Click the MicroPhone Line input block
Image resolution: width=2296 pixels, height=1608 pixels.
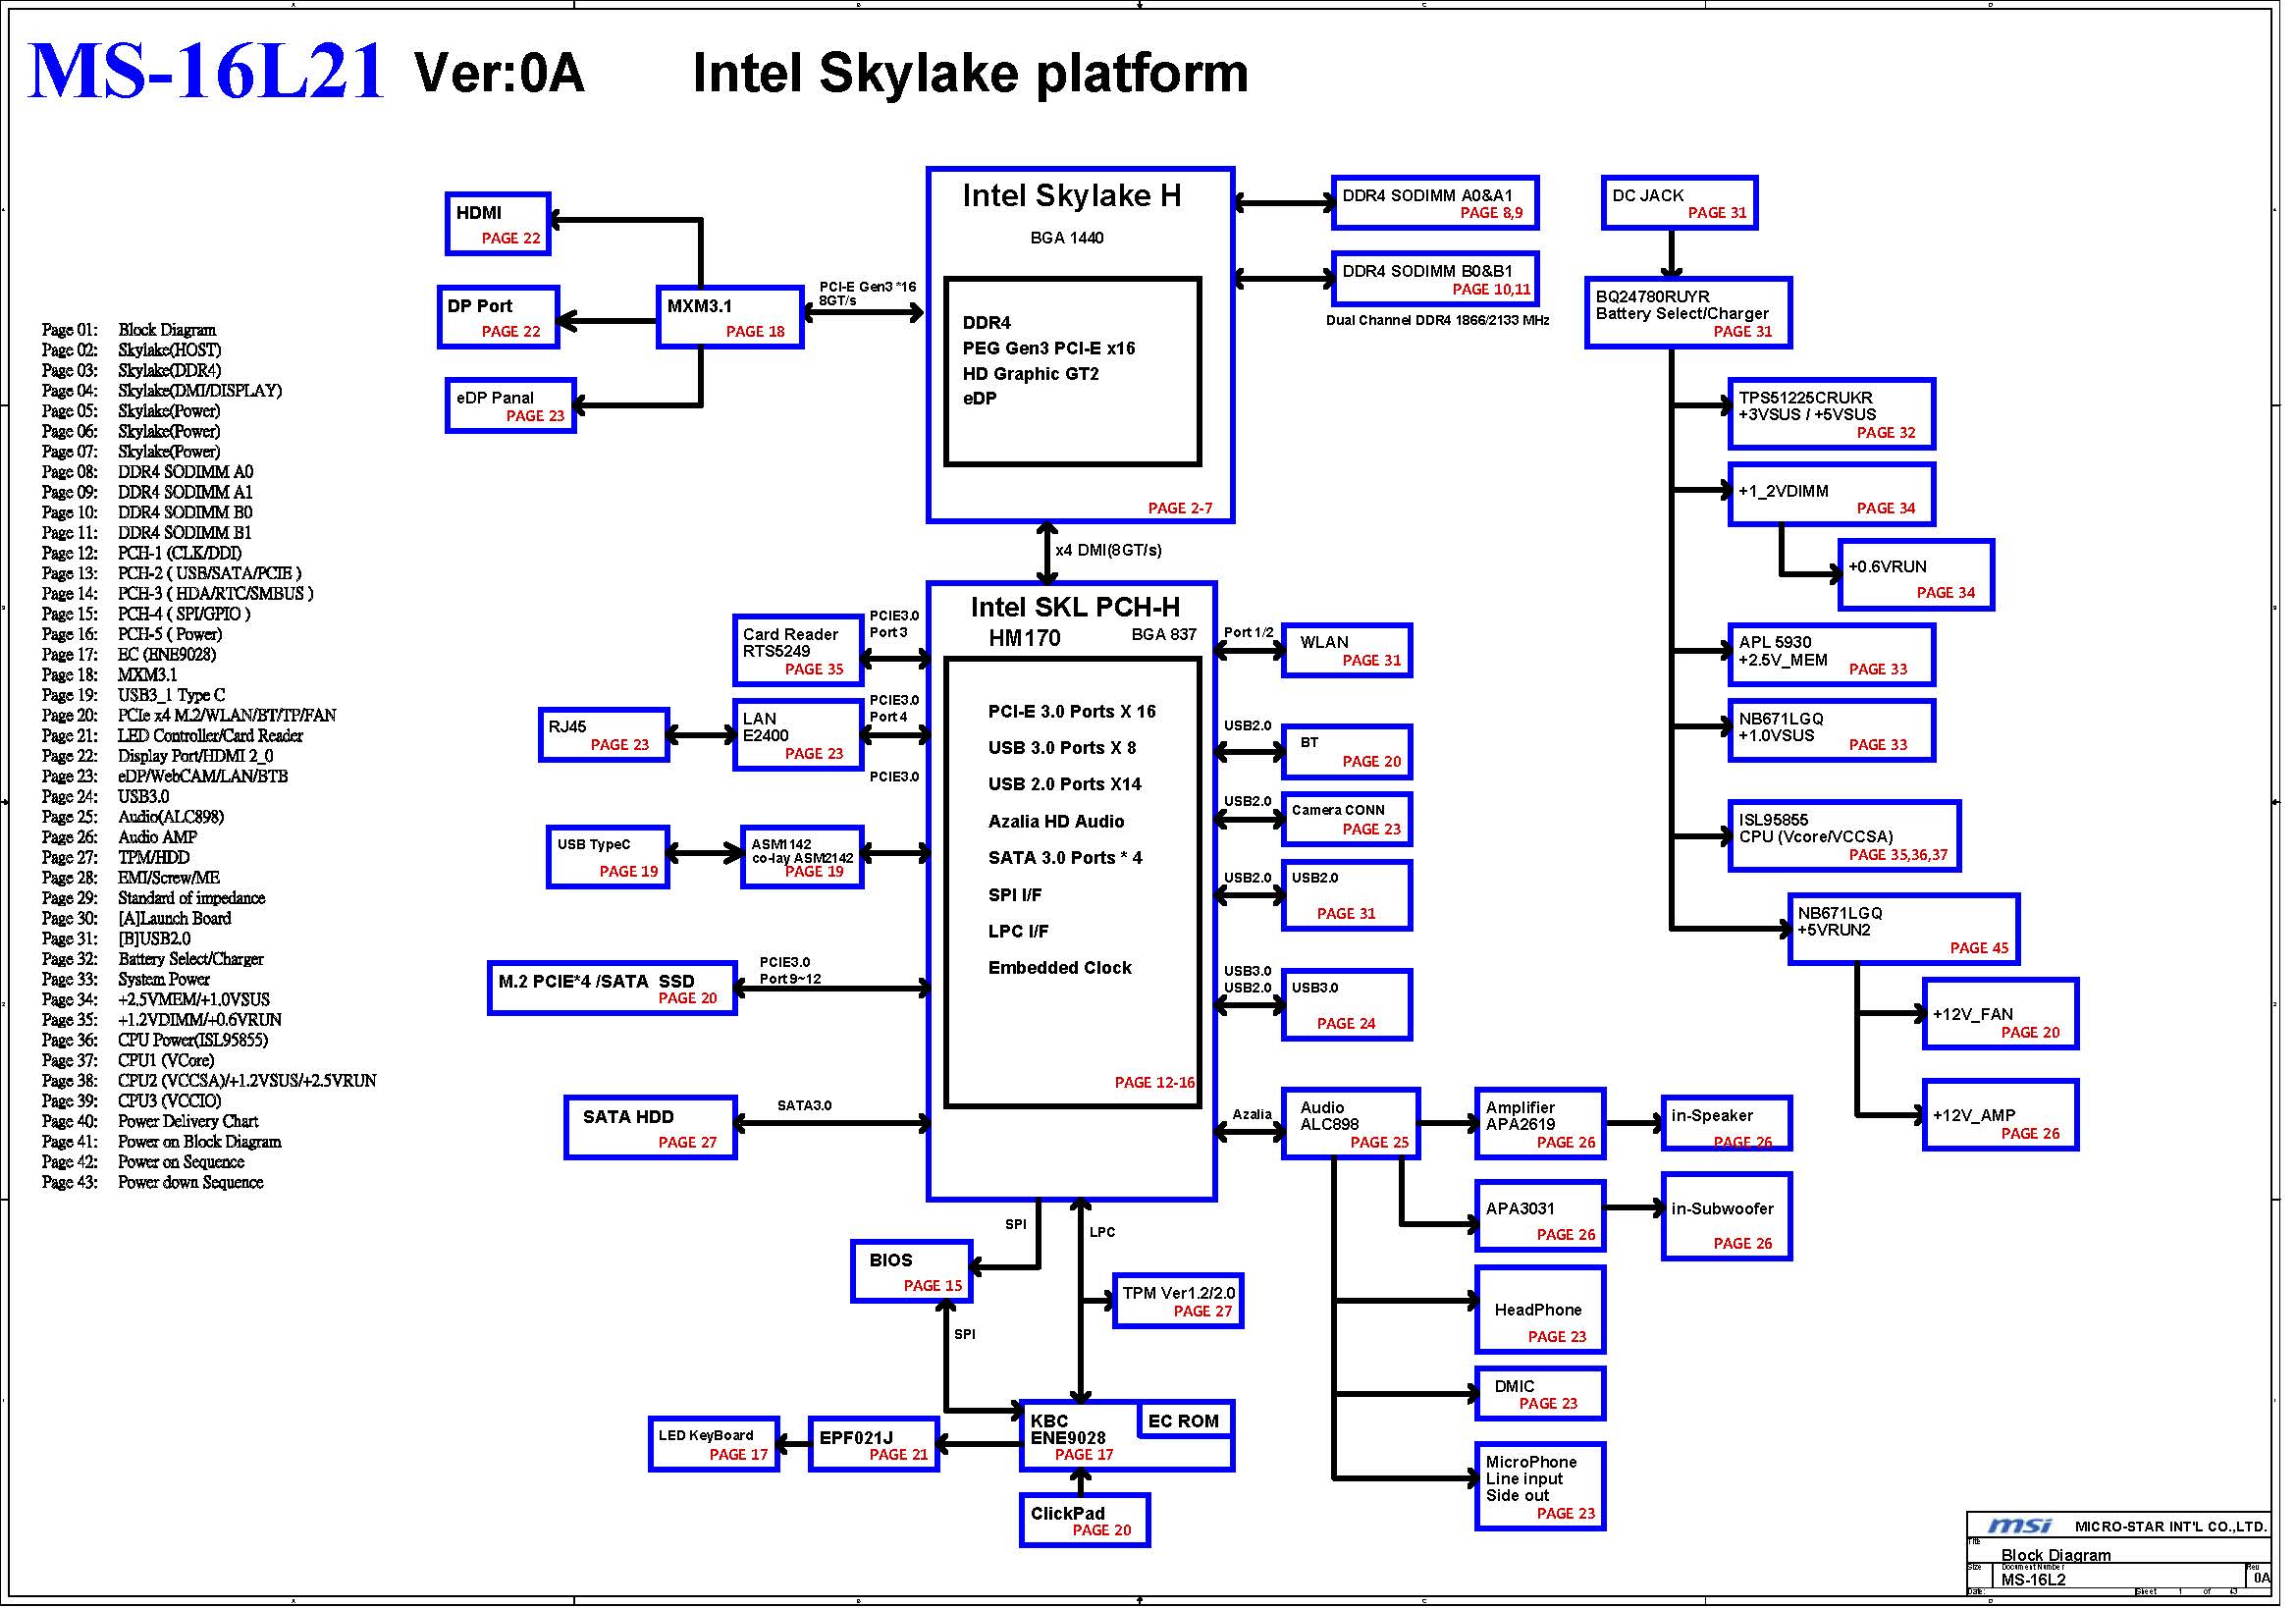click(1540, 1487)
